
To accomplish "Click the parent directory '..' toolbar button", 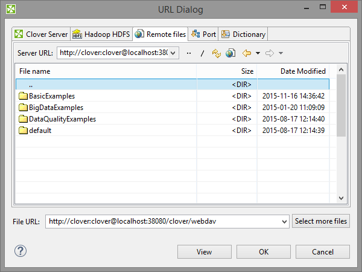I will pyautogui.click(x=189, y=53).
